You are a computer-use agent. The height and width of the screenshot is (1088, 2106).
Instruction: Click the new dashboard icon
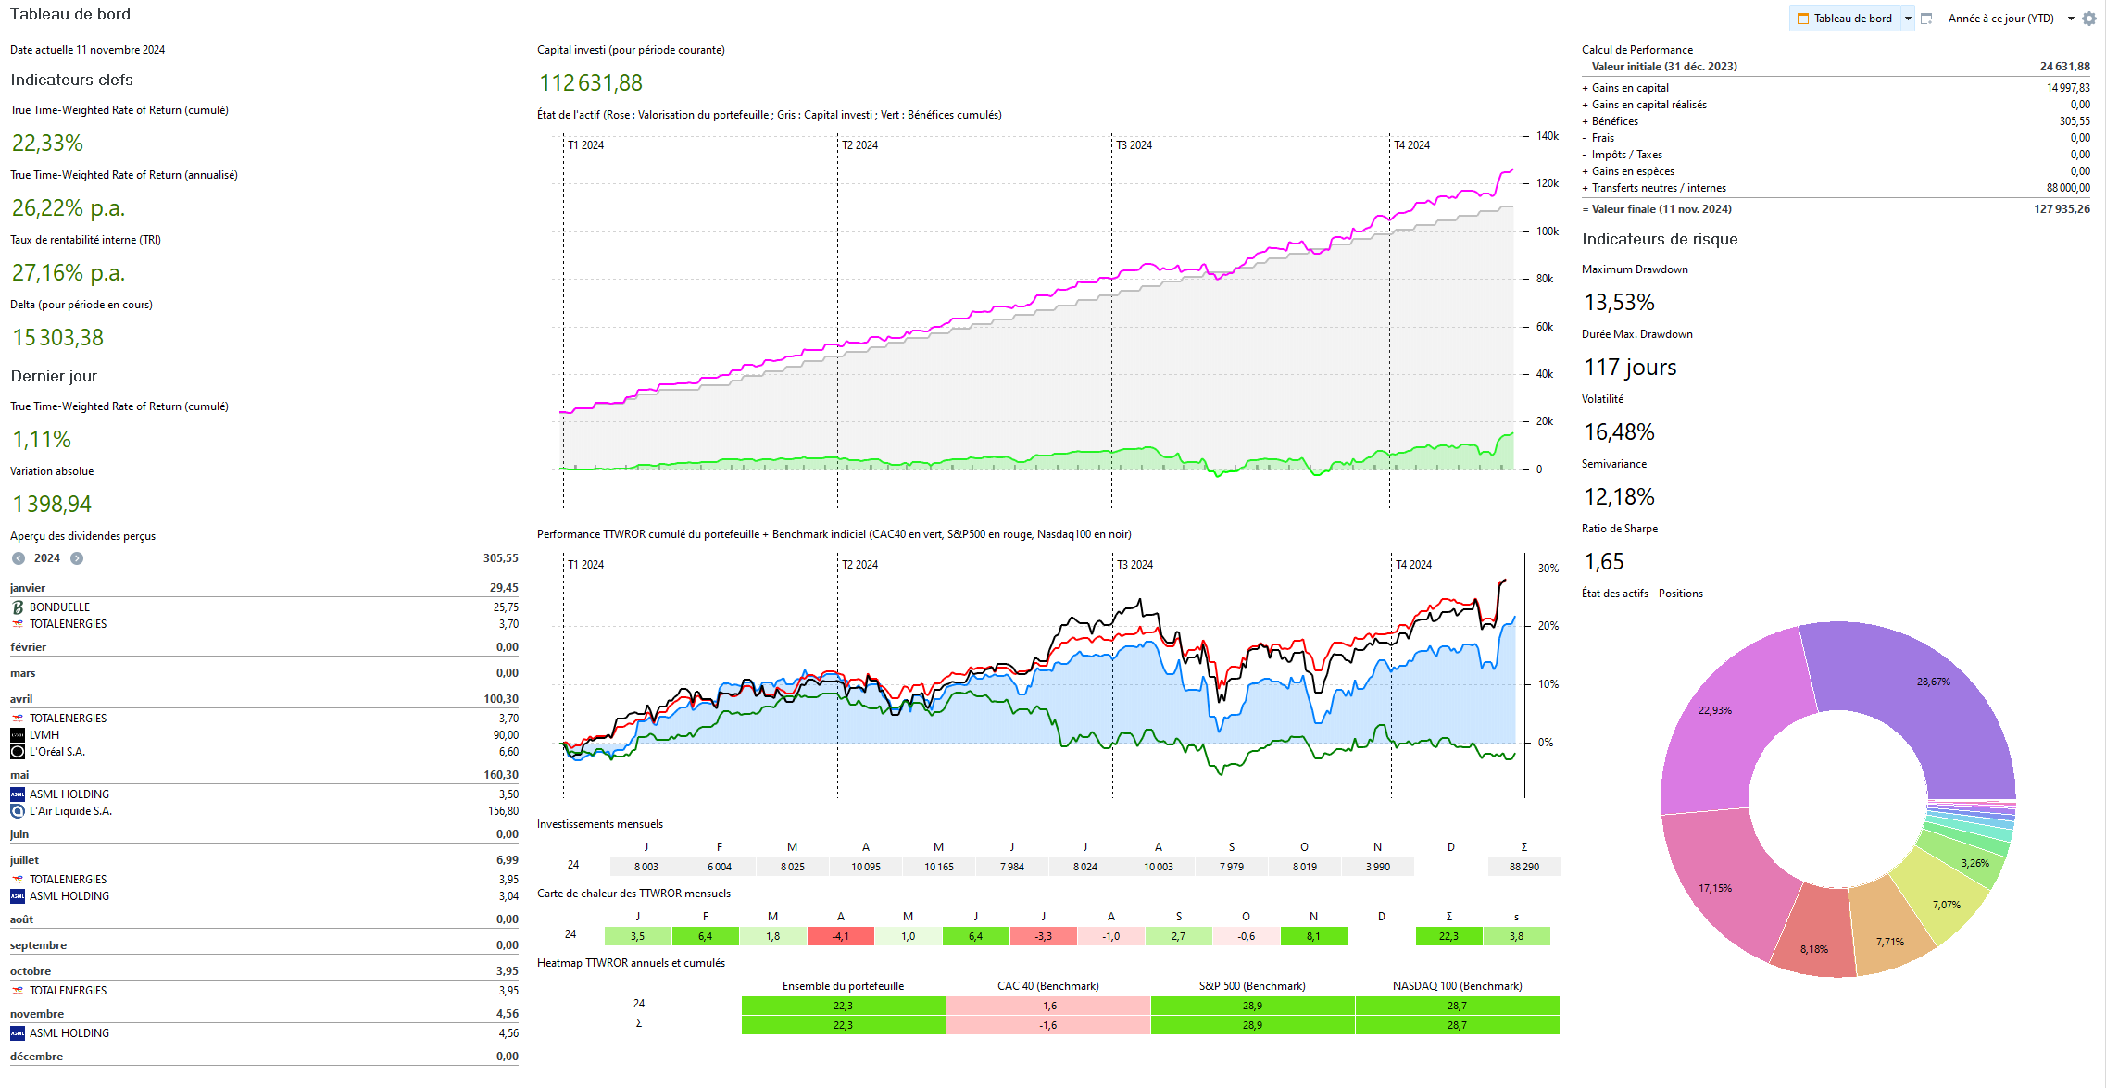[1926, 19]
